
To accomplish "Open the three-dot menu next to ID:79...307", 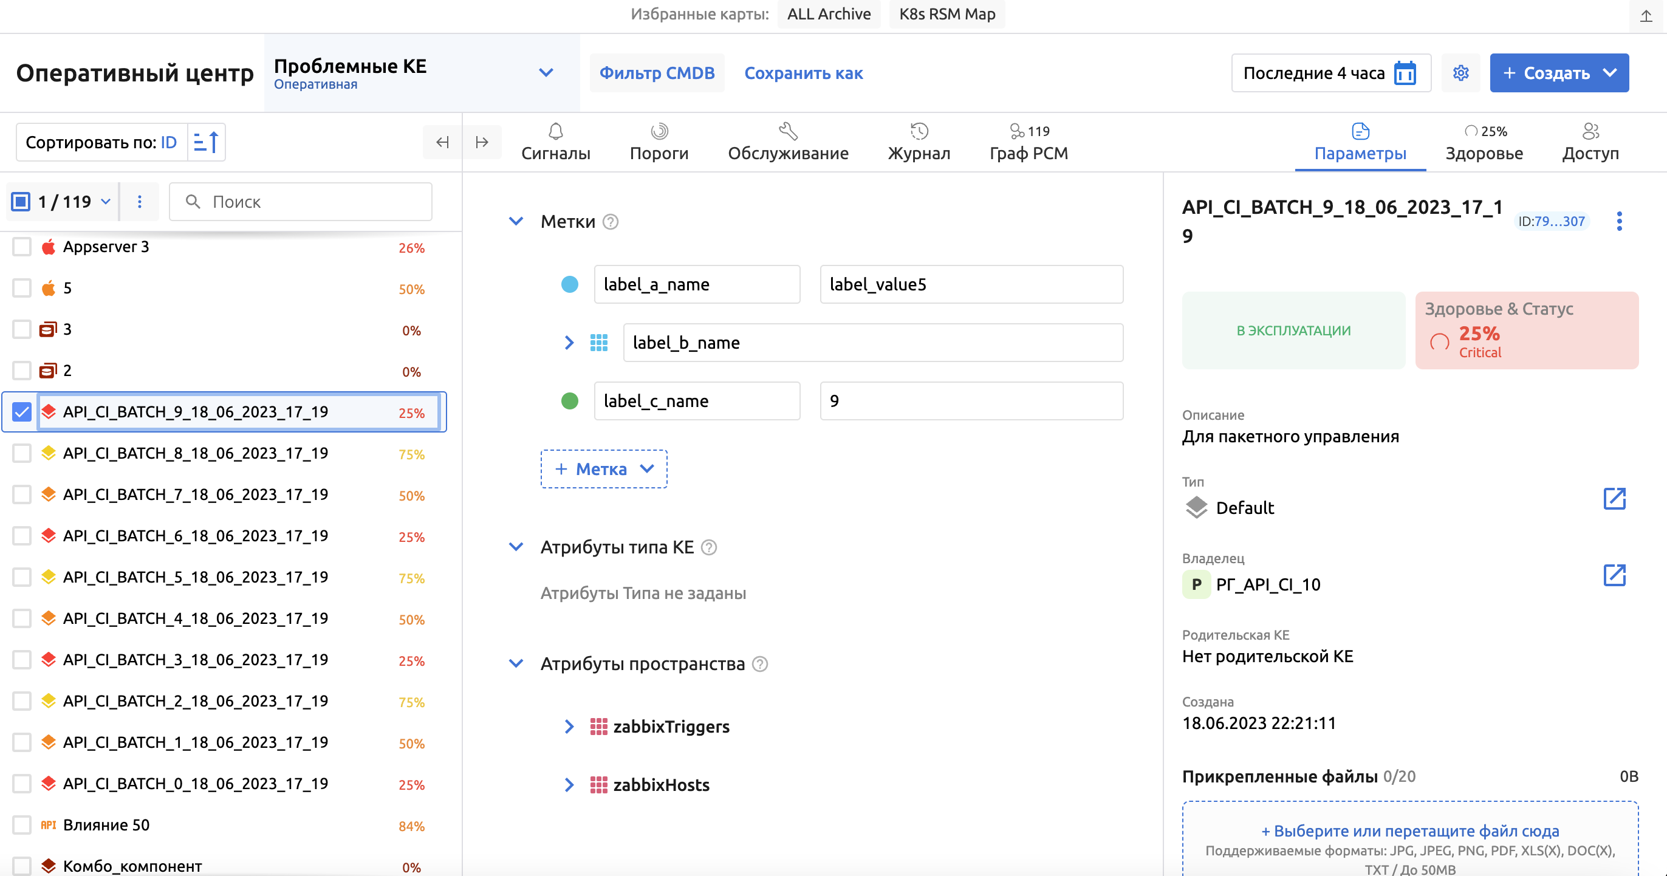I will (x=1619, y=221).
